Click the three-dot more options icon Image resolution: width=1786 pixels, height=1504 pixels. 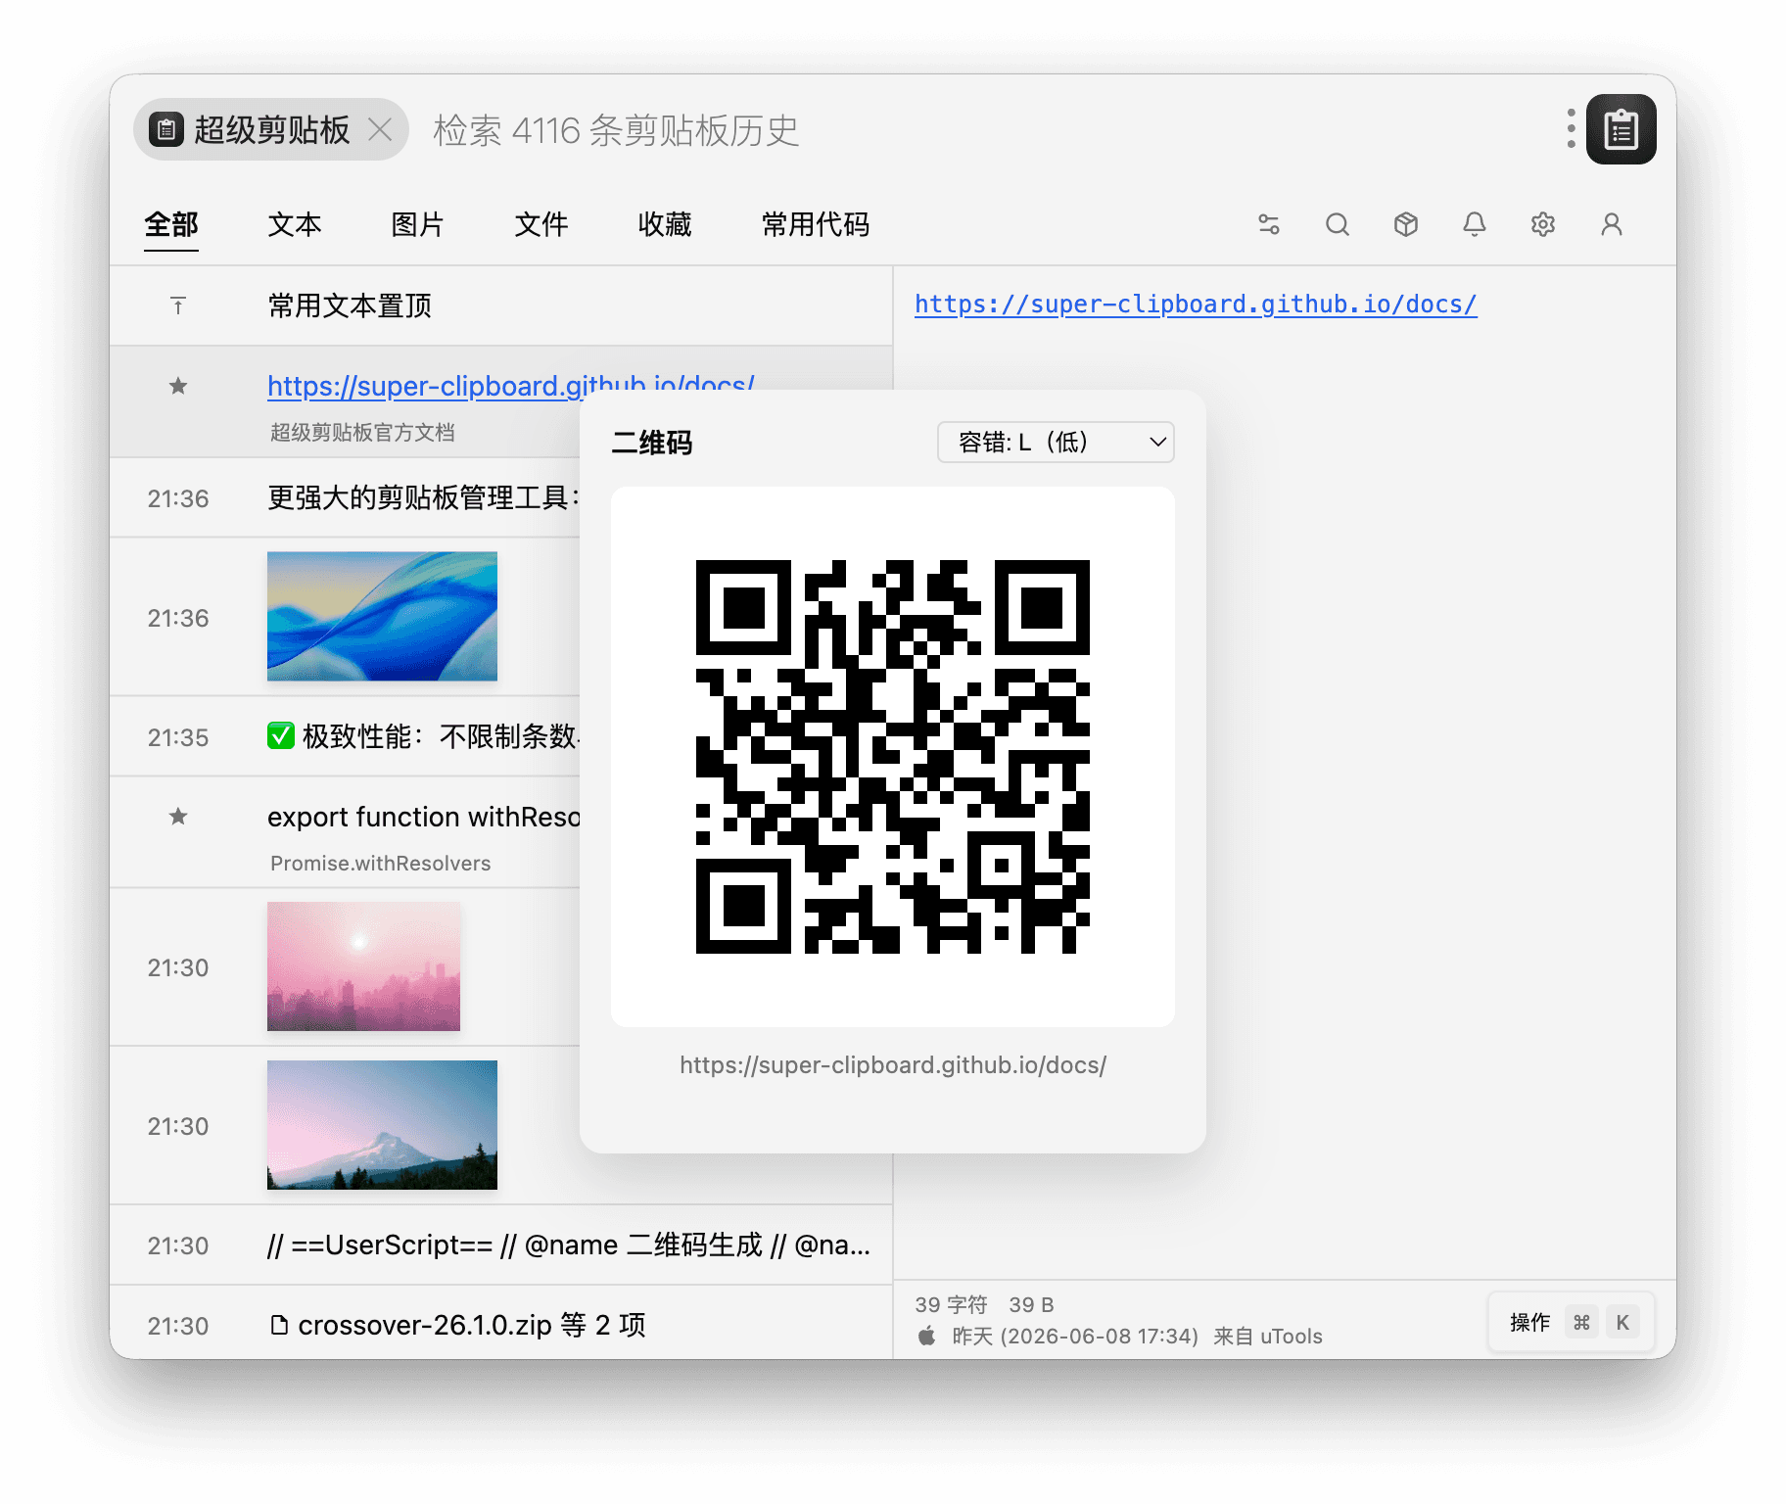click(x=1571, y=128)
